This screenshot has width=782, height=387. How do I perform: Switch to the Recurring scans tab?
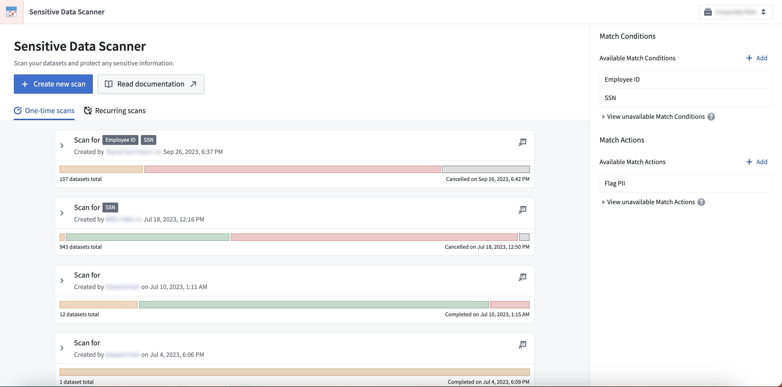[115, 110]
